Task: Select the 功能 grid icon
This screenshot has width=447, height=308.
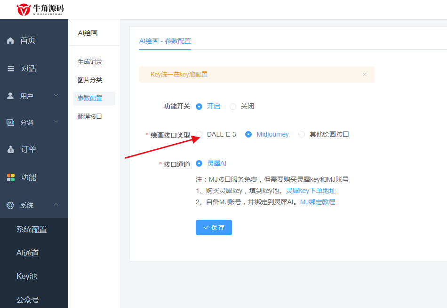Action: tap(10, 177)
